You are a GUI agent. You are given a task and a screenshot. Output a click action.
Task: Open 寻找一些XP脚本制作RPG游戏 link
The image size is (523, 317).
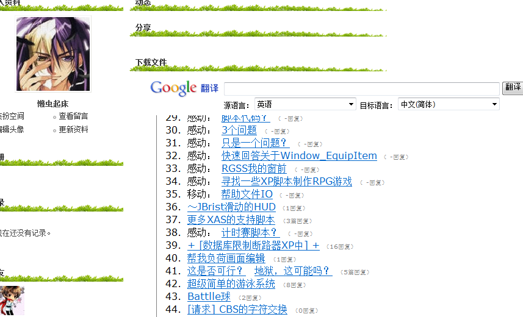(x=287, y=181)
